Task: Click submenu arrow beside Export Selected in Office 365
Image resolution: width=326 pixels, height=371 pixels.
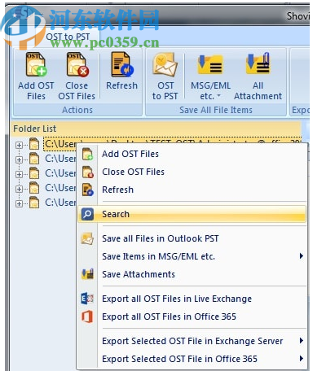Action: (x=301, y=359)
